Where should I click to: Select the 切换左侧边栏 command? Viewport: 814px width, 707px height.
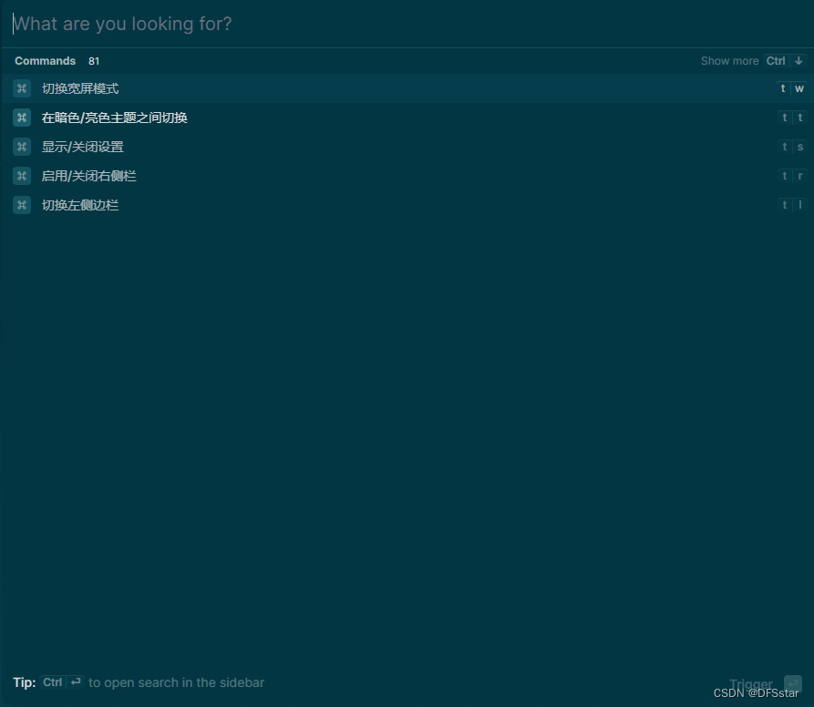(407, 205)
